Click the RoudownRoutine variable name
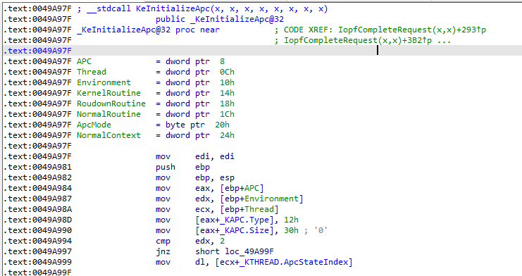Screen dimensions: 522x276 click(x=111, y=104)
